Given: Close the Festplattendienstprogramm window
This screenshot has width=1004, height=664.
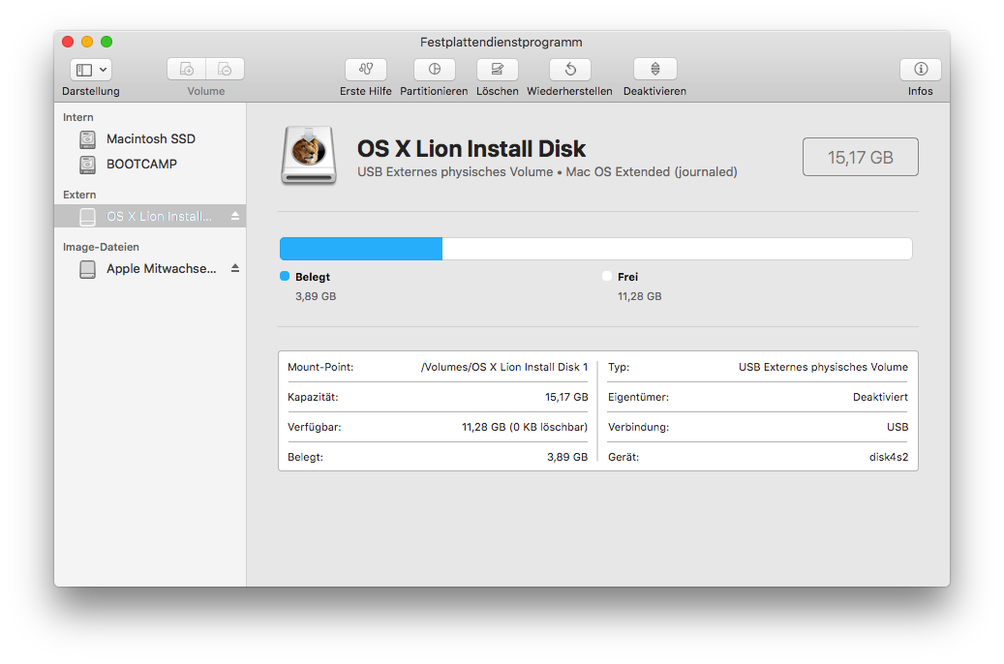Looking at the screenshot, I should pos(68,42).
